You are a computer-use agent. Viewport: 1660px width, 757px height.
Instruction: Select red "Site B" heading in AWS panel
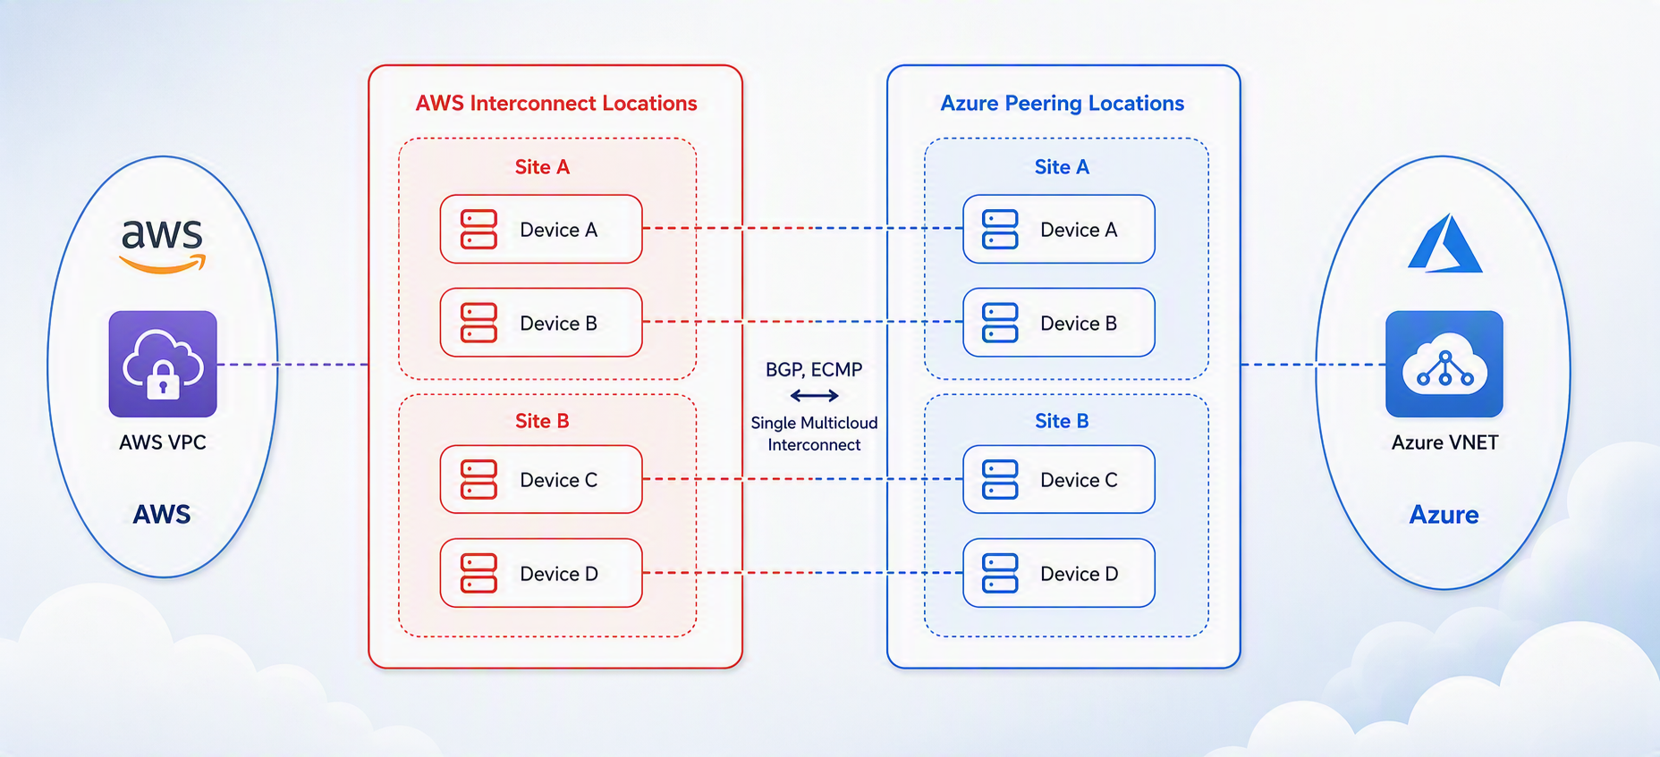click(x=542, y=421)
